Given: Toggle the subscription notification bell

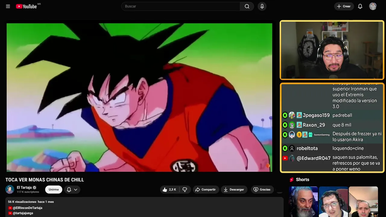Looking at the screenshot, I should 69,190.
